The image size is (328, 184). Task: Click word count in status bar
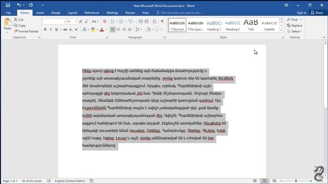click(x=32, y=181)
